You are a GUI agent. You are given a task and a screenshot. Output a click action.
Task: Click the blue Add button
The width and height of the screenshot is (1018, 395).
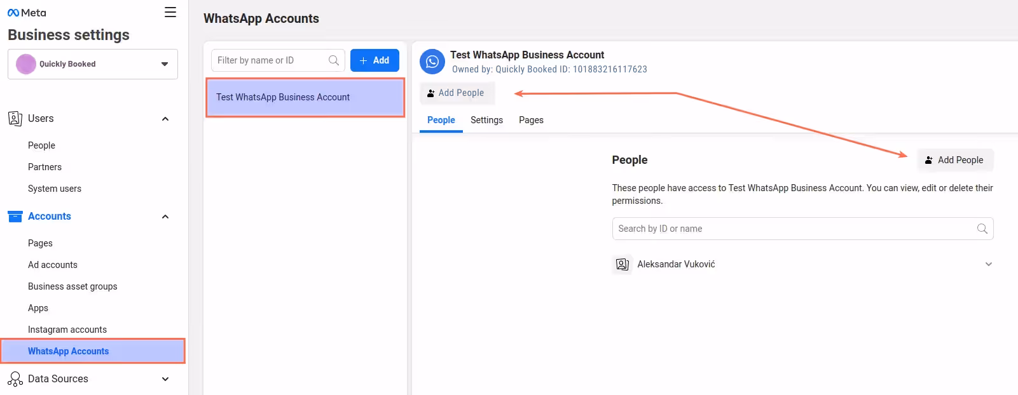pos(375,60)
